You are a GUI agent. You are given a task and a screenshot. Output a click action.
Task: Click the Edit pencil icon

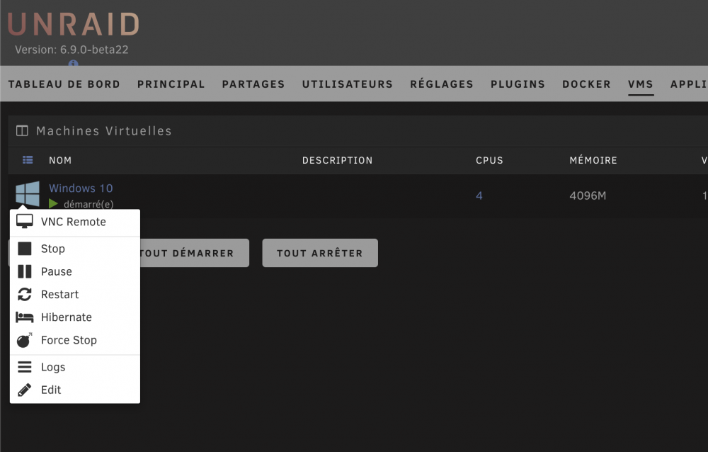pyautogui.click(x=24, y=390)
